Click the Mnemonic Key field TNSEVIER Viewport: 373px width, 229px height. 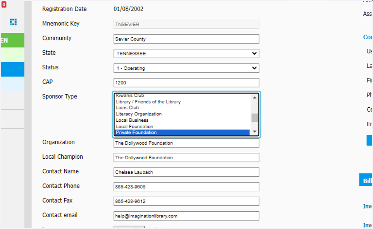point(186,25)
